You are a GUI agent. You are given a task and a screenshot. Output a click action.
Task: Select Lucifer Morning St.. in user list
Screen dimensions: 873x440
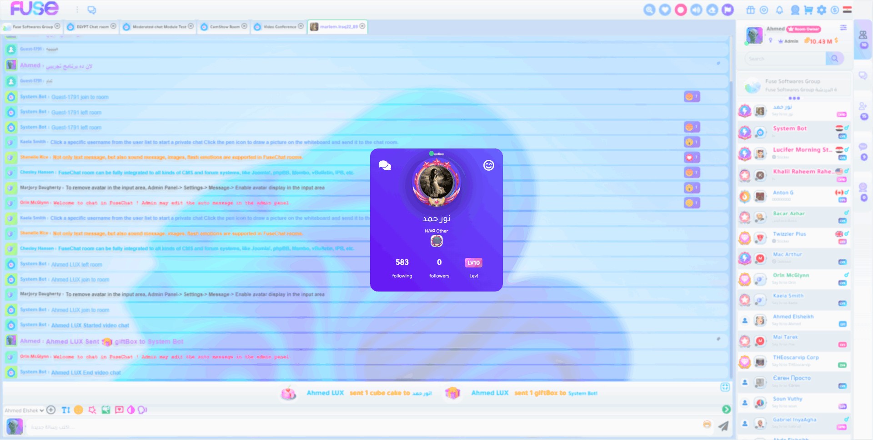pos(793,153)
